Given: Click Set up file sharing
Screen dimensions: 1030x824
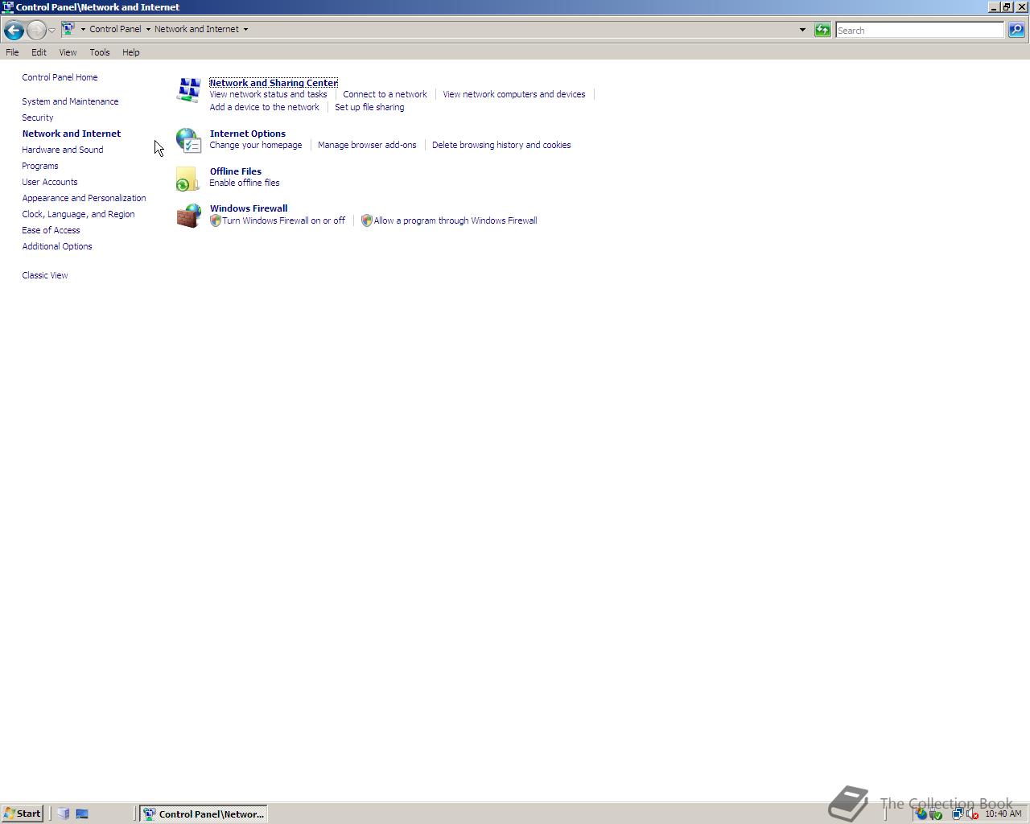Looking at the screenshot, I should coord(369,107).
